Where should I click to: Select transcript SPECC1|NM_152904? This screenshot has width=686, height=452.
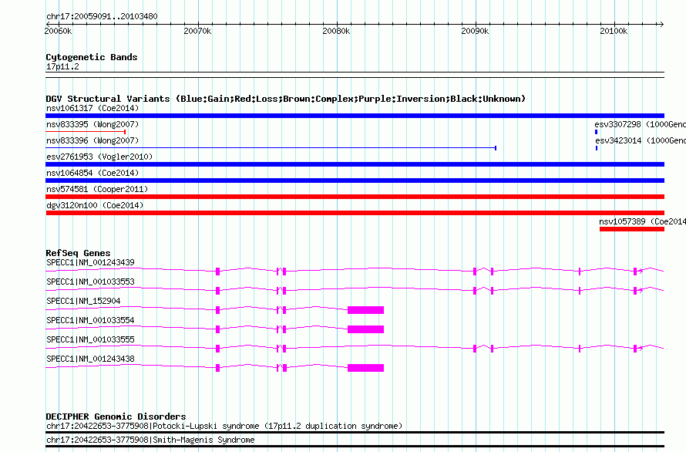pos(83,301)
